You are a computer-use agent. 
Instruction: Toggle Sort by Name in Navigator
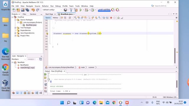pyautogui.click(x=37, y=93)
